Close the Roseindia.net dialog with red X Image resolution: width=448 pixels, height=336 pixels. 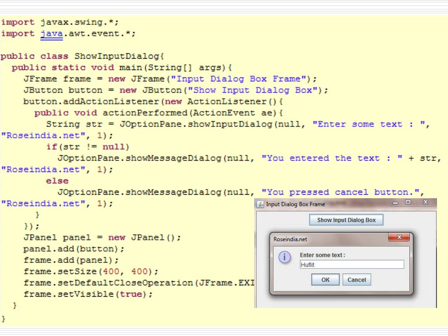click(399, 237)
